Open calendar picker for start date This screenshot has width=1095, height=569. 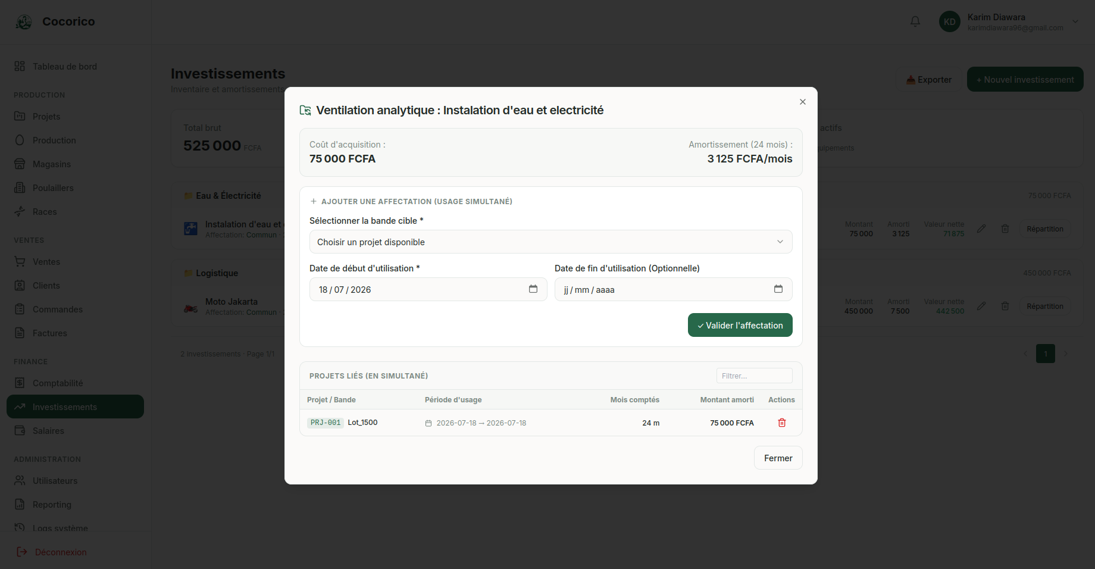[x=533, y=289]
